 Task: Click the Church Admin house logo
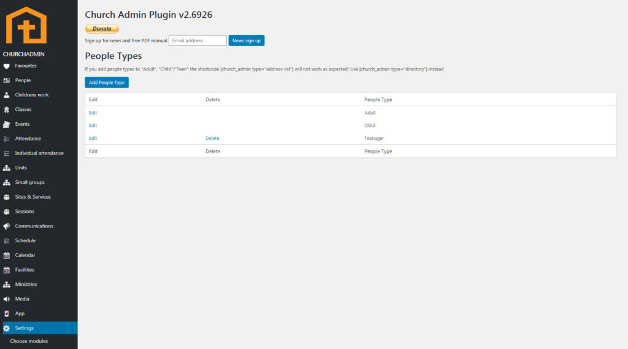point(26,25)
